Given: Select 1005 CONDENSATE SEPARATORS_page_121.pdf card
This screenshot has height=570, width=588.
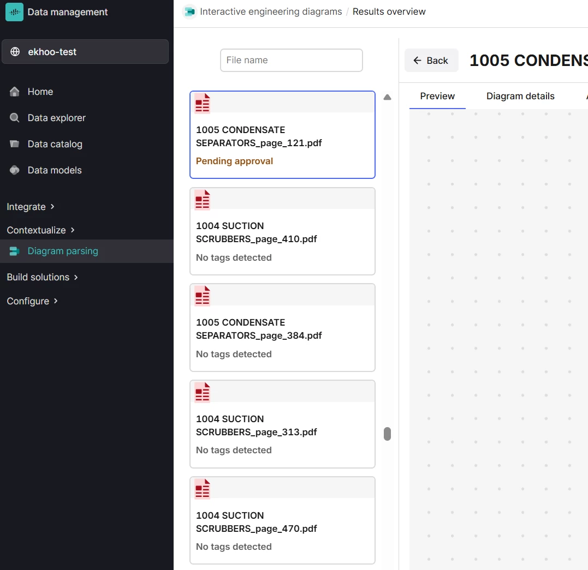Looking at the screenshot, I should pyautogui.click(x=282, y=135).
